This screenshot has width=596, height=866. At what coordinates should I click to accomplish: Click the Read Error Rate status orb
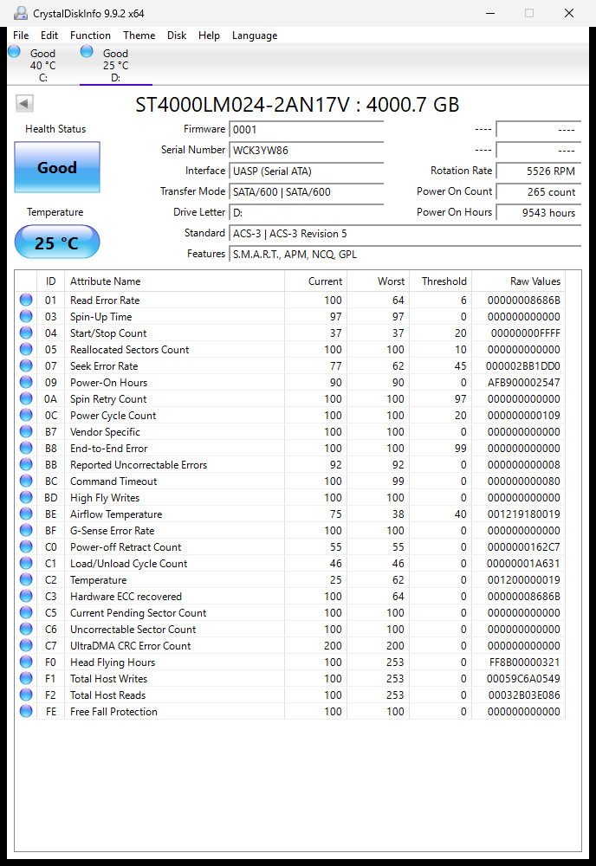(x=26, y=300)
